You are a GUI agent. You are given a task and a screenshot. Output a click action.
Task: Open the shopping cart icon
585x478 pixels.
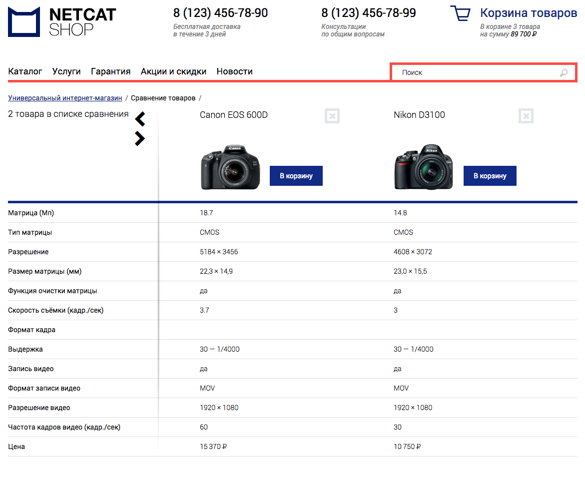click(x=461, y=13)
